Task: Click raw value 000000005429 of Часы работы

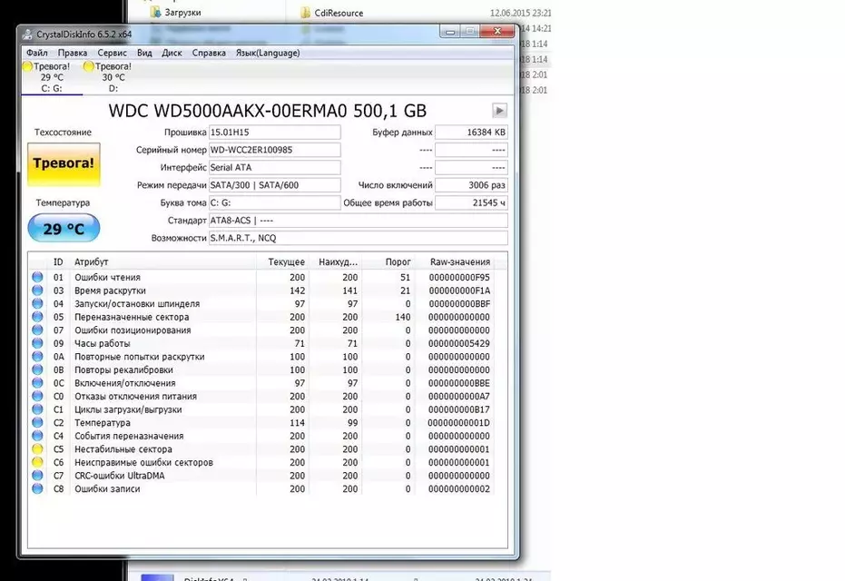Action: tap(459, 343)
